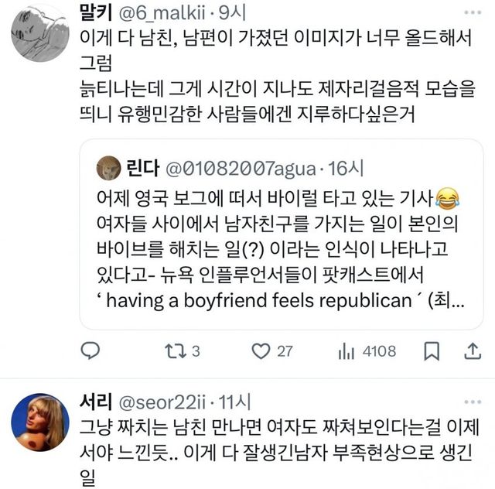Open 서리's profile picture
The width and height of the screenshot is (495, 489).
[x=41, y=421]
